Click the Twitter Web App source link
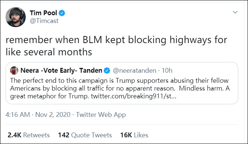 coord(101,115)
